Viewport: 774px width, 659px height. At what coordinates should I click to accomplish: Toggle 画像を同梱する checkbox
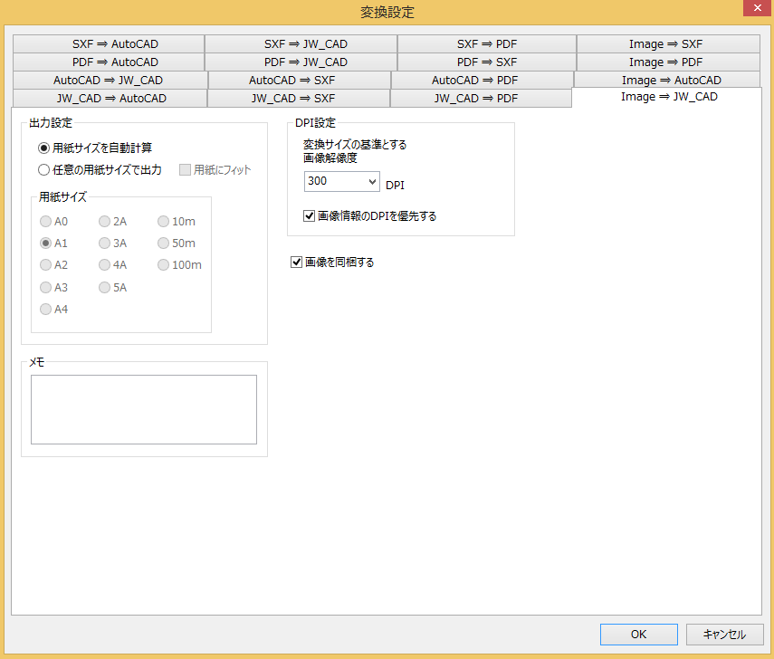coord(332,263)
